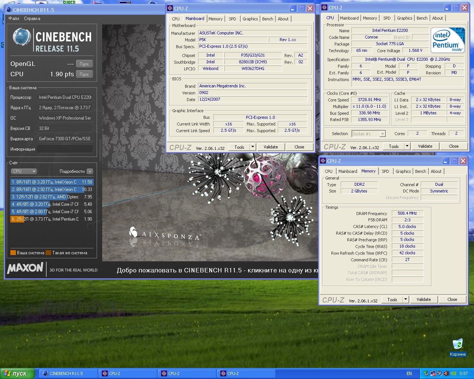The width and height of the screenshot is (474, 379).
Task: Open the sound manager speaker tray icon
Action: point(440,373)
